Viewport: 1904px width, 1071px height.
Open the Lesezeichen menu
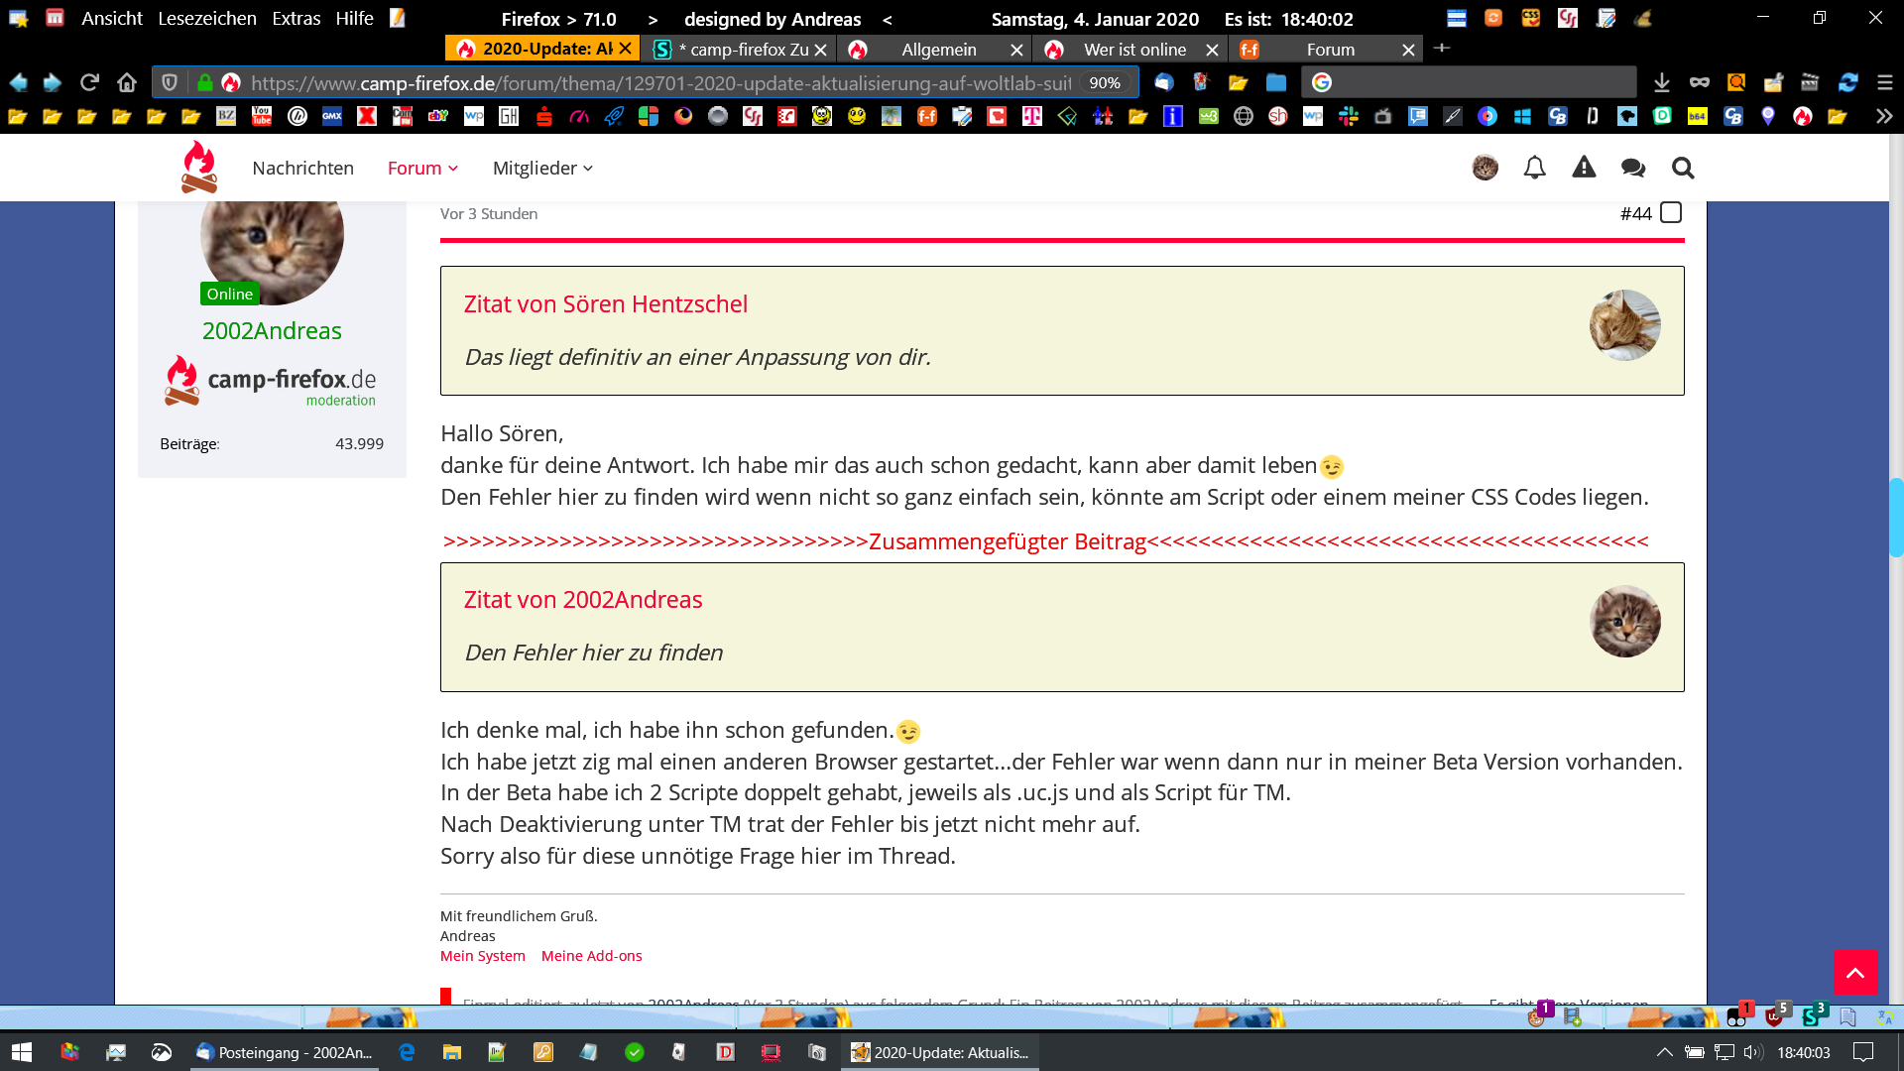click(x=206, y=18)
